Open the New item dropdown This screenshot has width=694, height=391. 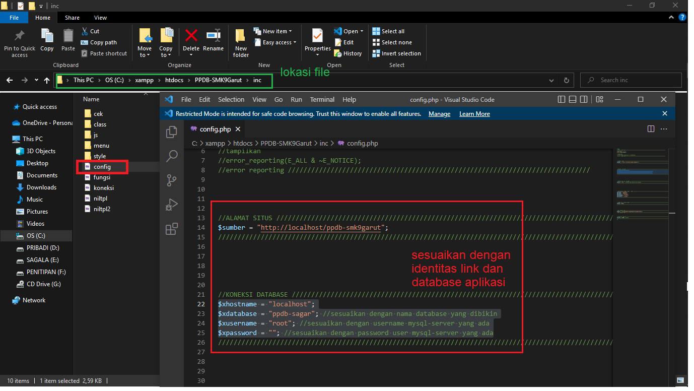272,31
